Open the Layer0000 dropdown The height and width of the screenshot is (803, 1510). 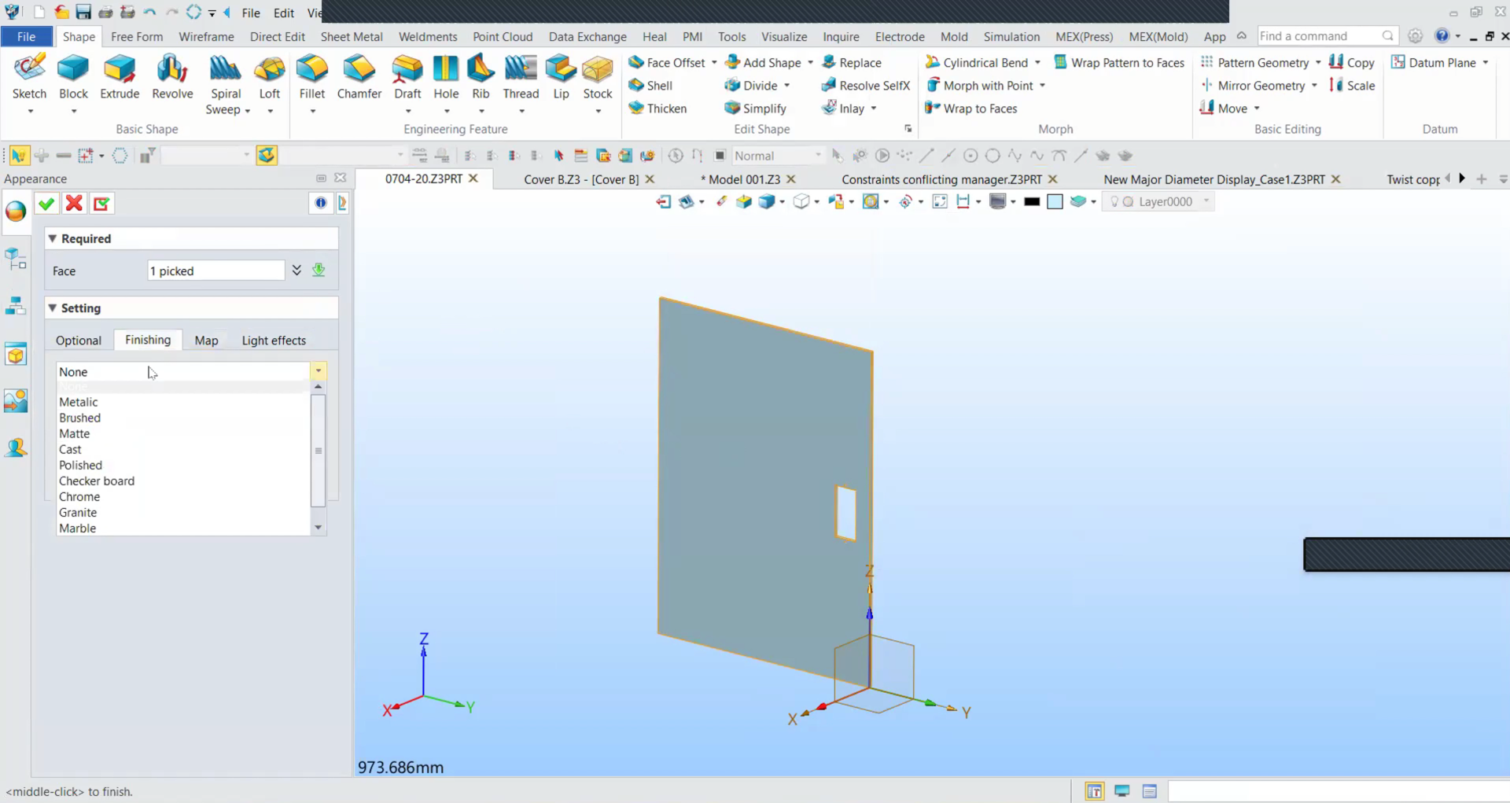[1206, 201]
